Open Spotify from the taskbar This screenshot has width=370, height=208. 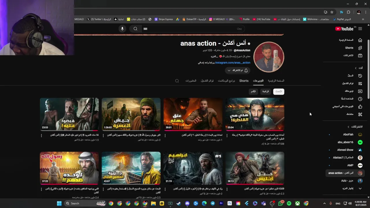click(x=289, y=203)
